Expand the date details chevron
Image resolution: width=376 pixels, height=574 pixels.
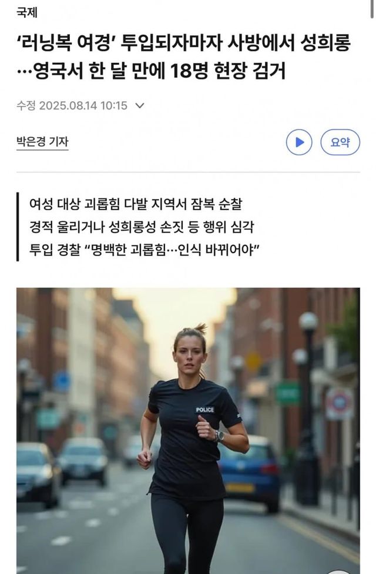[x=140, y=106]
